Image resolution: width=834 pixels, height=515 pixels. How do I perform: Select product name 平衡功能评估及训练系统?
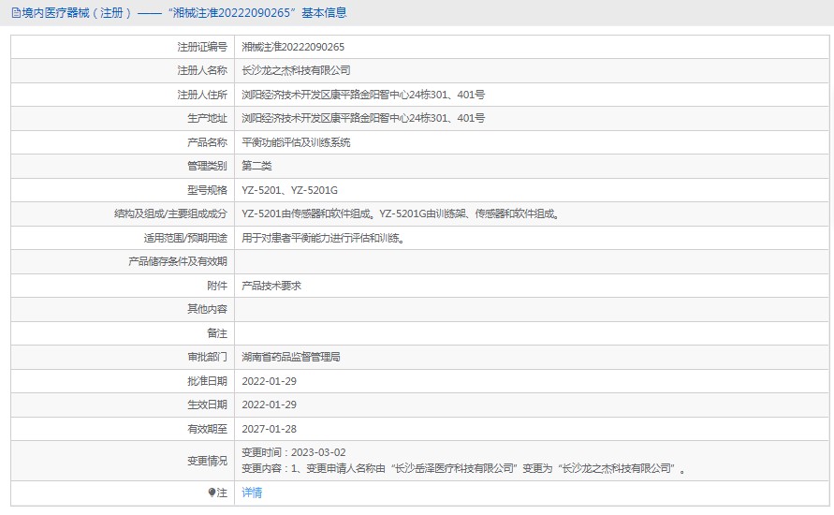296,142
